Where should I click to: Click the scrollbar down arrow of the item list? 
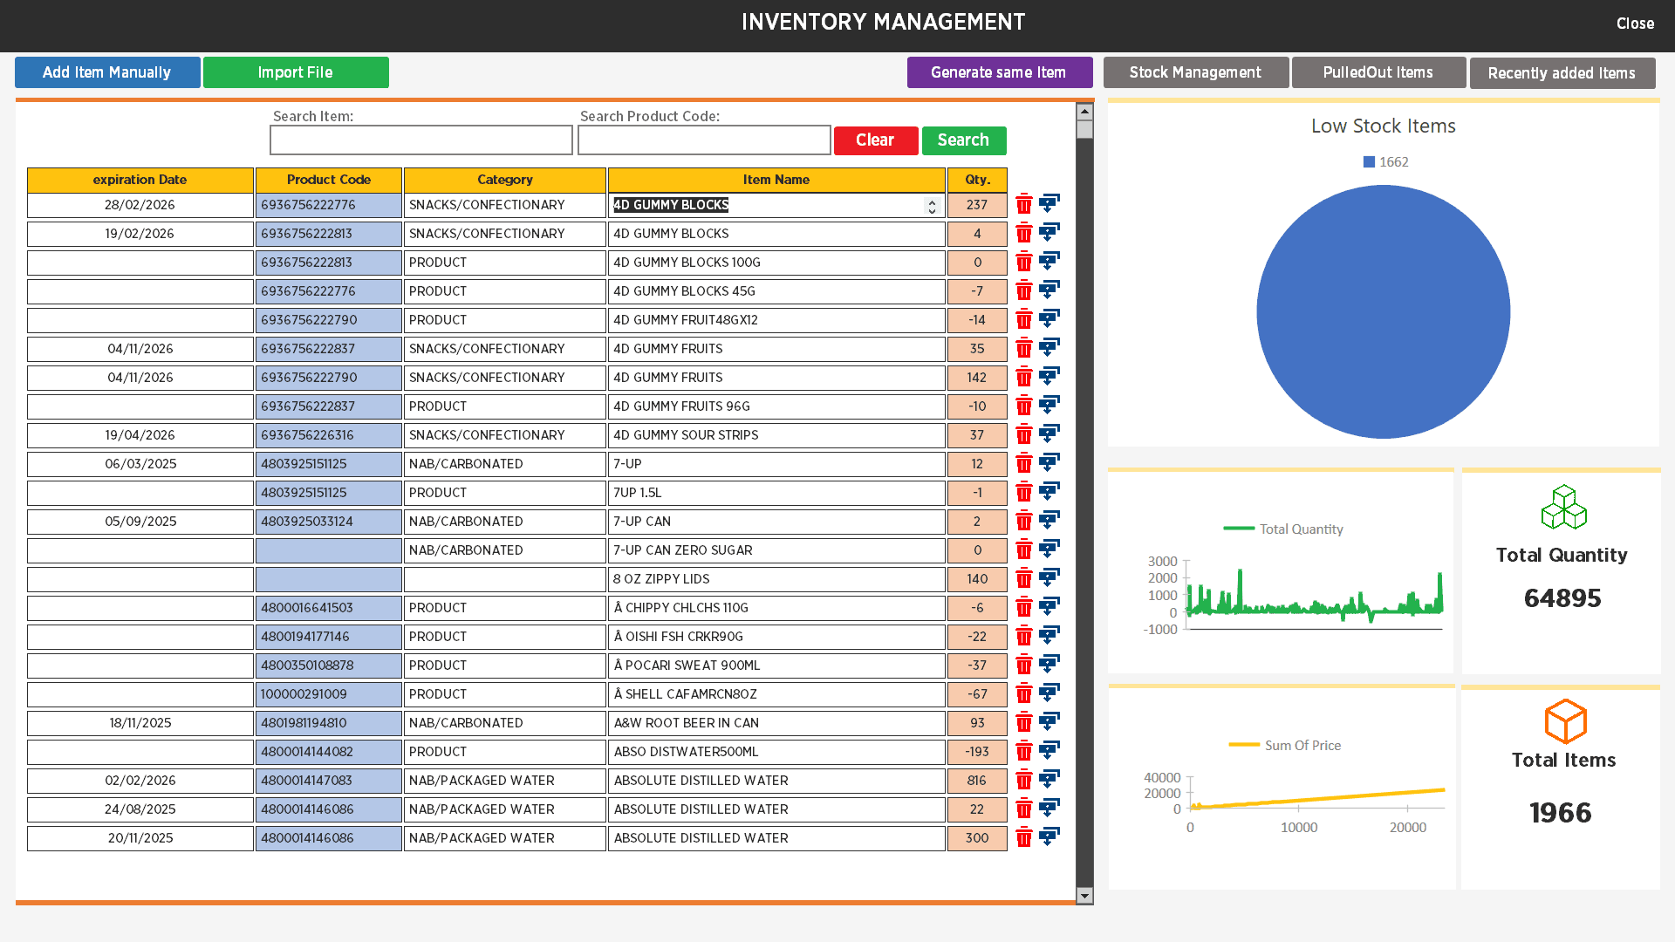coord(1084,896)
